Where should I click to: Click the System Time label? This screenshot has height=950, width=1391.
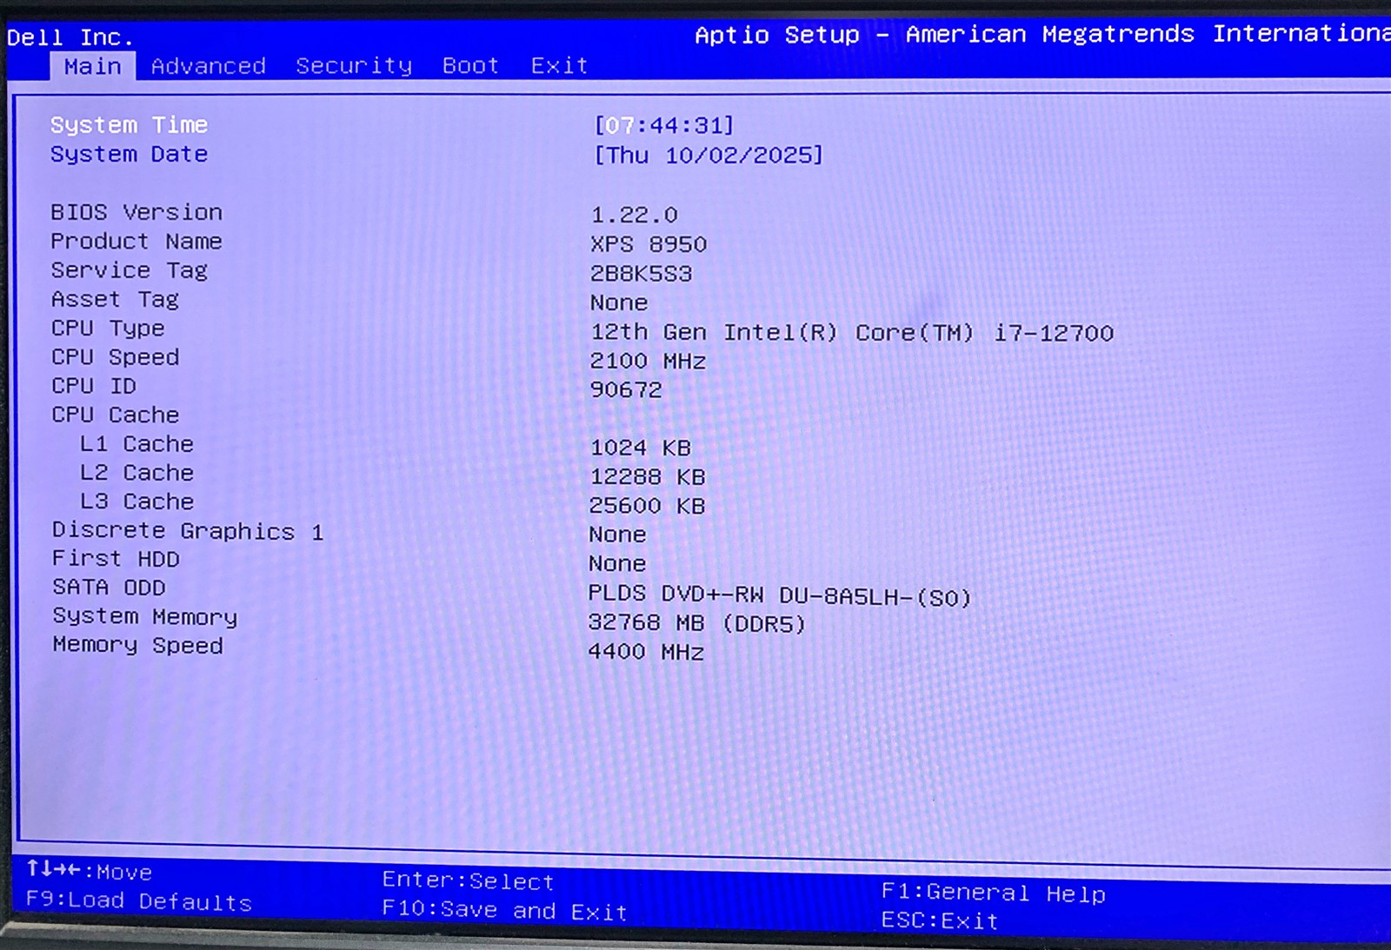(129, 125)
